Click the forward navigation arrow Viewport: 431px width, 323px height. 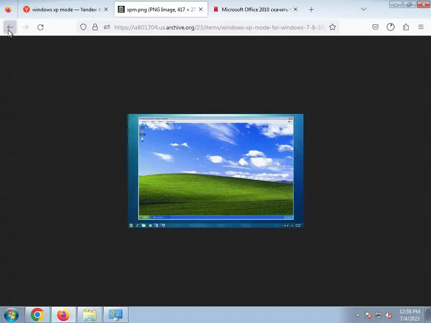click(25, 27)
